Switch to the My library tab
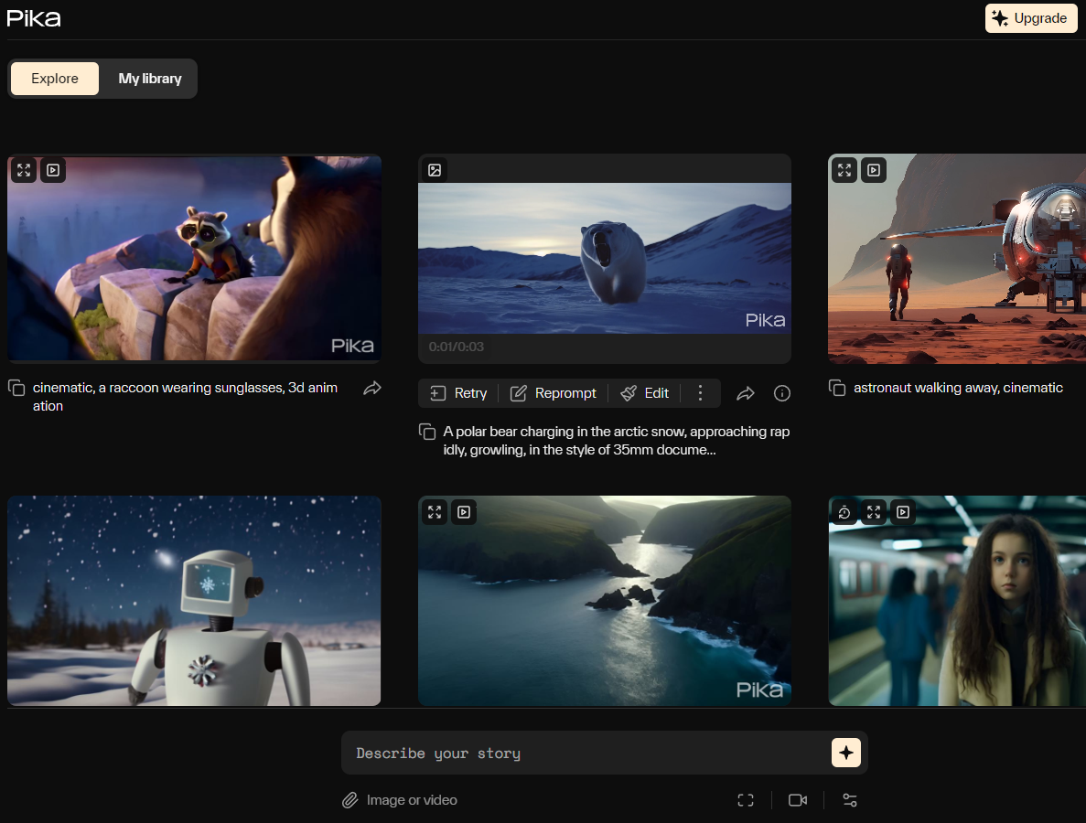Screen dimensions: 1086x823 point(150,79)
